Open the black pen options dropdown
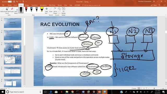The image size is (167, 94). (x=23, y=13)
